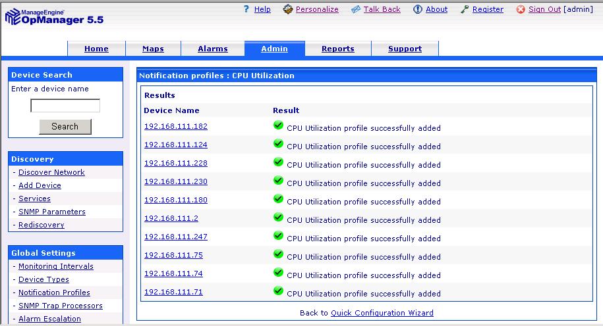Click green check icon for 192.168.111.2
Screen dimensions: 603x326
[278, 217]
